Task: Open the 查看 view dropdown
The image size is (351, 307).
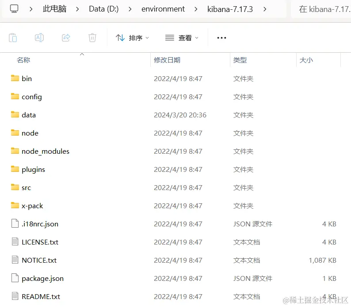Action: click(x=182, y=38)
